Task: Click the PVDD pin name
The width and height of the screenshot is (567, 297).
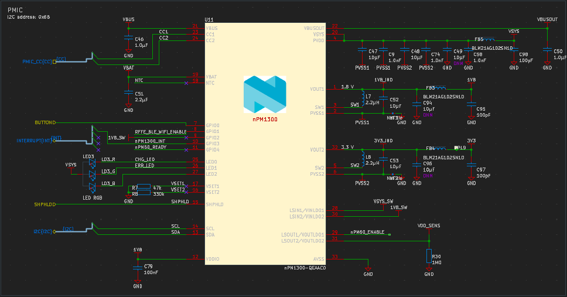Action: [x=319, y=40]
